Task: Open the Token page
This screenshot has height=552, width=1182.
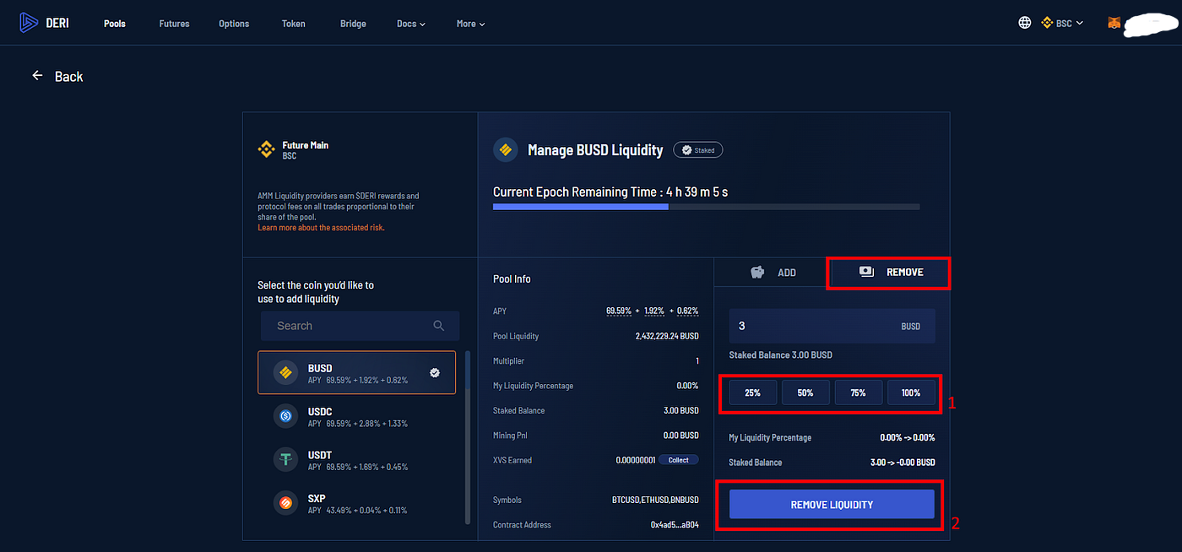Action: pyautogui.click(x=294, y=24)
